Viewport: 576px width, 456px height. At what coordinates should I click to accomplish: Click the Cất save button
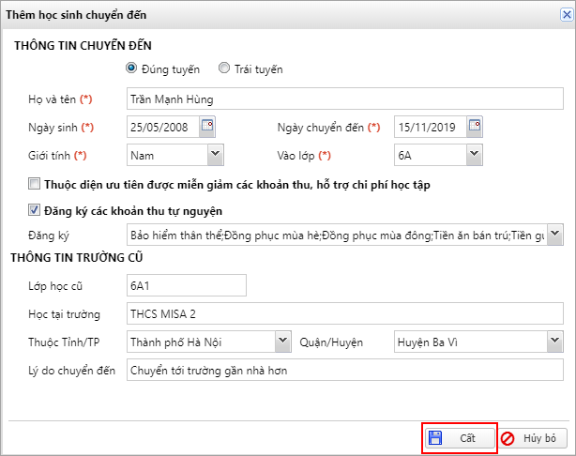(x=459, y=438)
